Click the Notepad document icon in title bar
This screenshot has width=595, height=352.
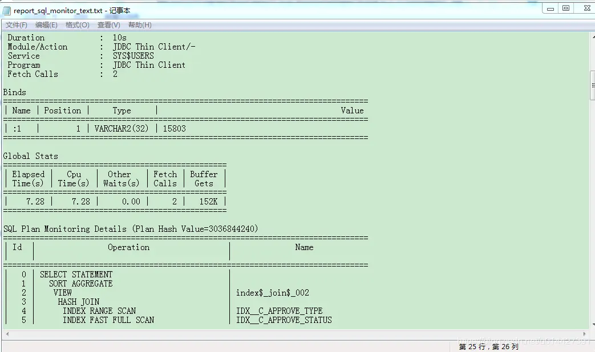click(x=6, y=10)
